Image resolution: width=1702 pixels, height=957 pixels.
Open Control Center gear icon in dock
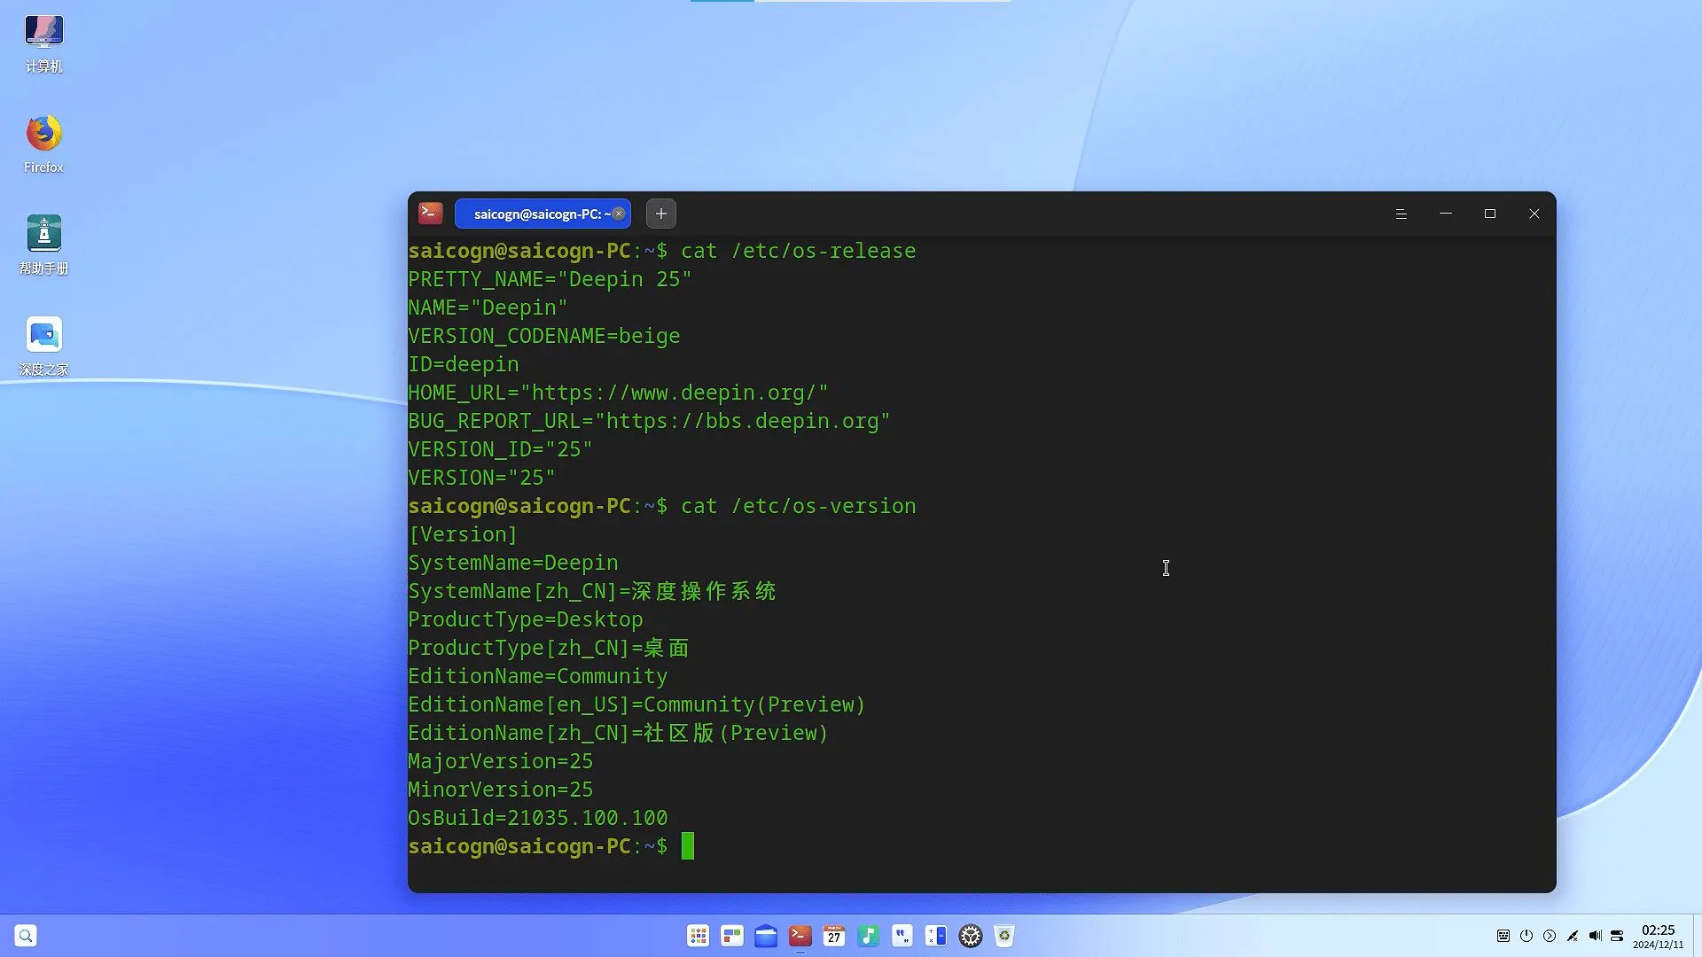(x=971, y=935)
